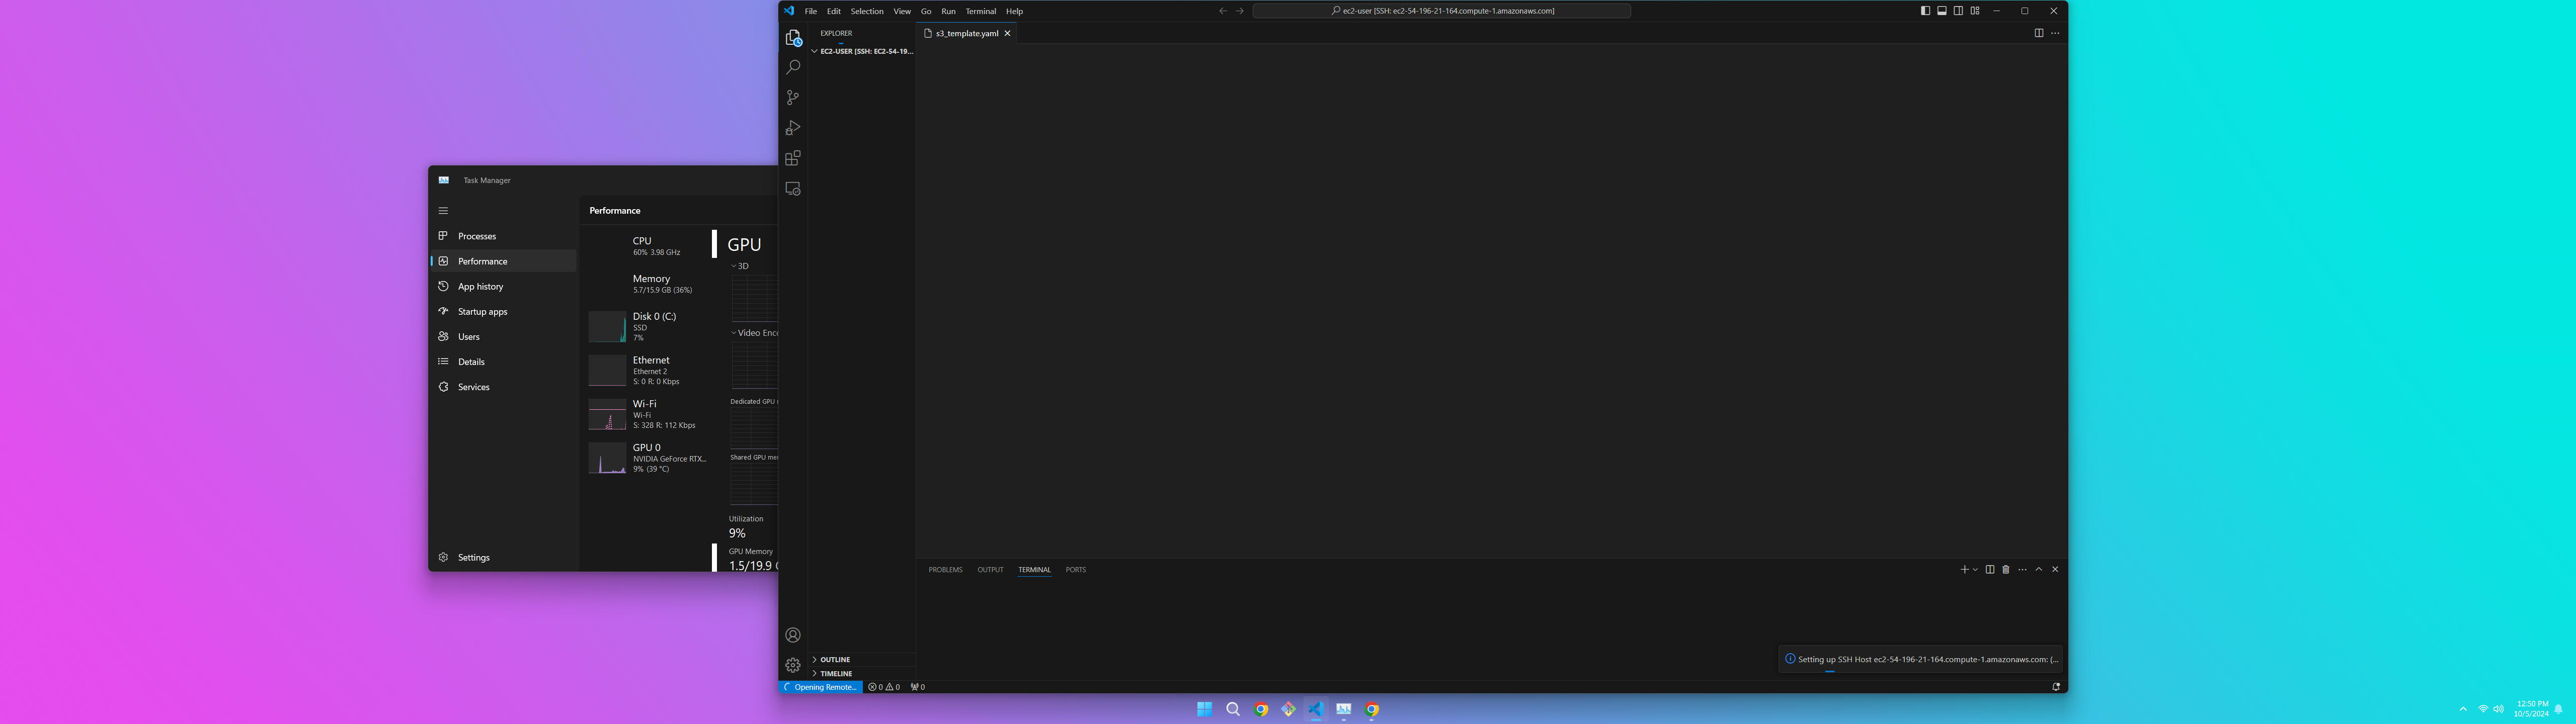This screenshot has width=2576, height=724.
Task: Split the terminal panel
Action: click(1989, 570)
